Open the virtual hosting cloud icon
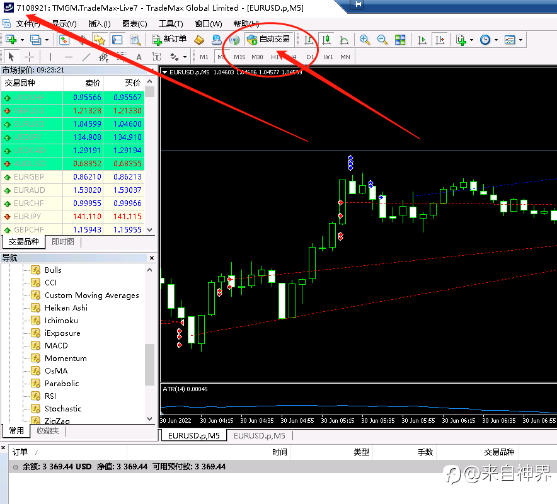Screen dimensions: 557x504 [x=216, y=40]
